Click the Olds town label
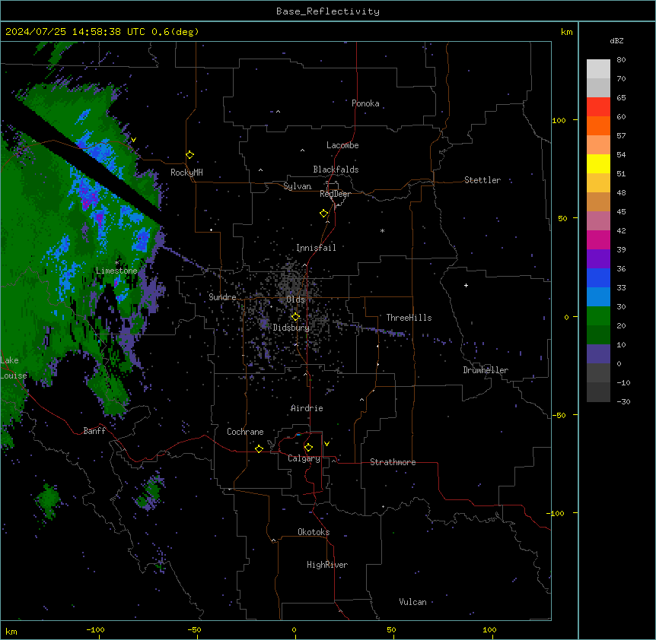Image resolution: width=656 pixels, height=640 pixels. click(295, 299)
